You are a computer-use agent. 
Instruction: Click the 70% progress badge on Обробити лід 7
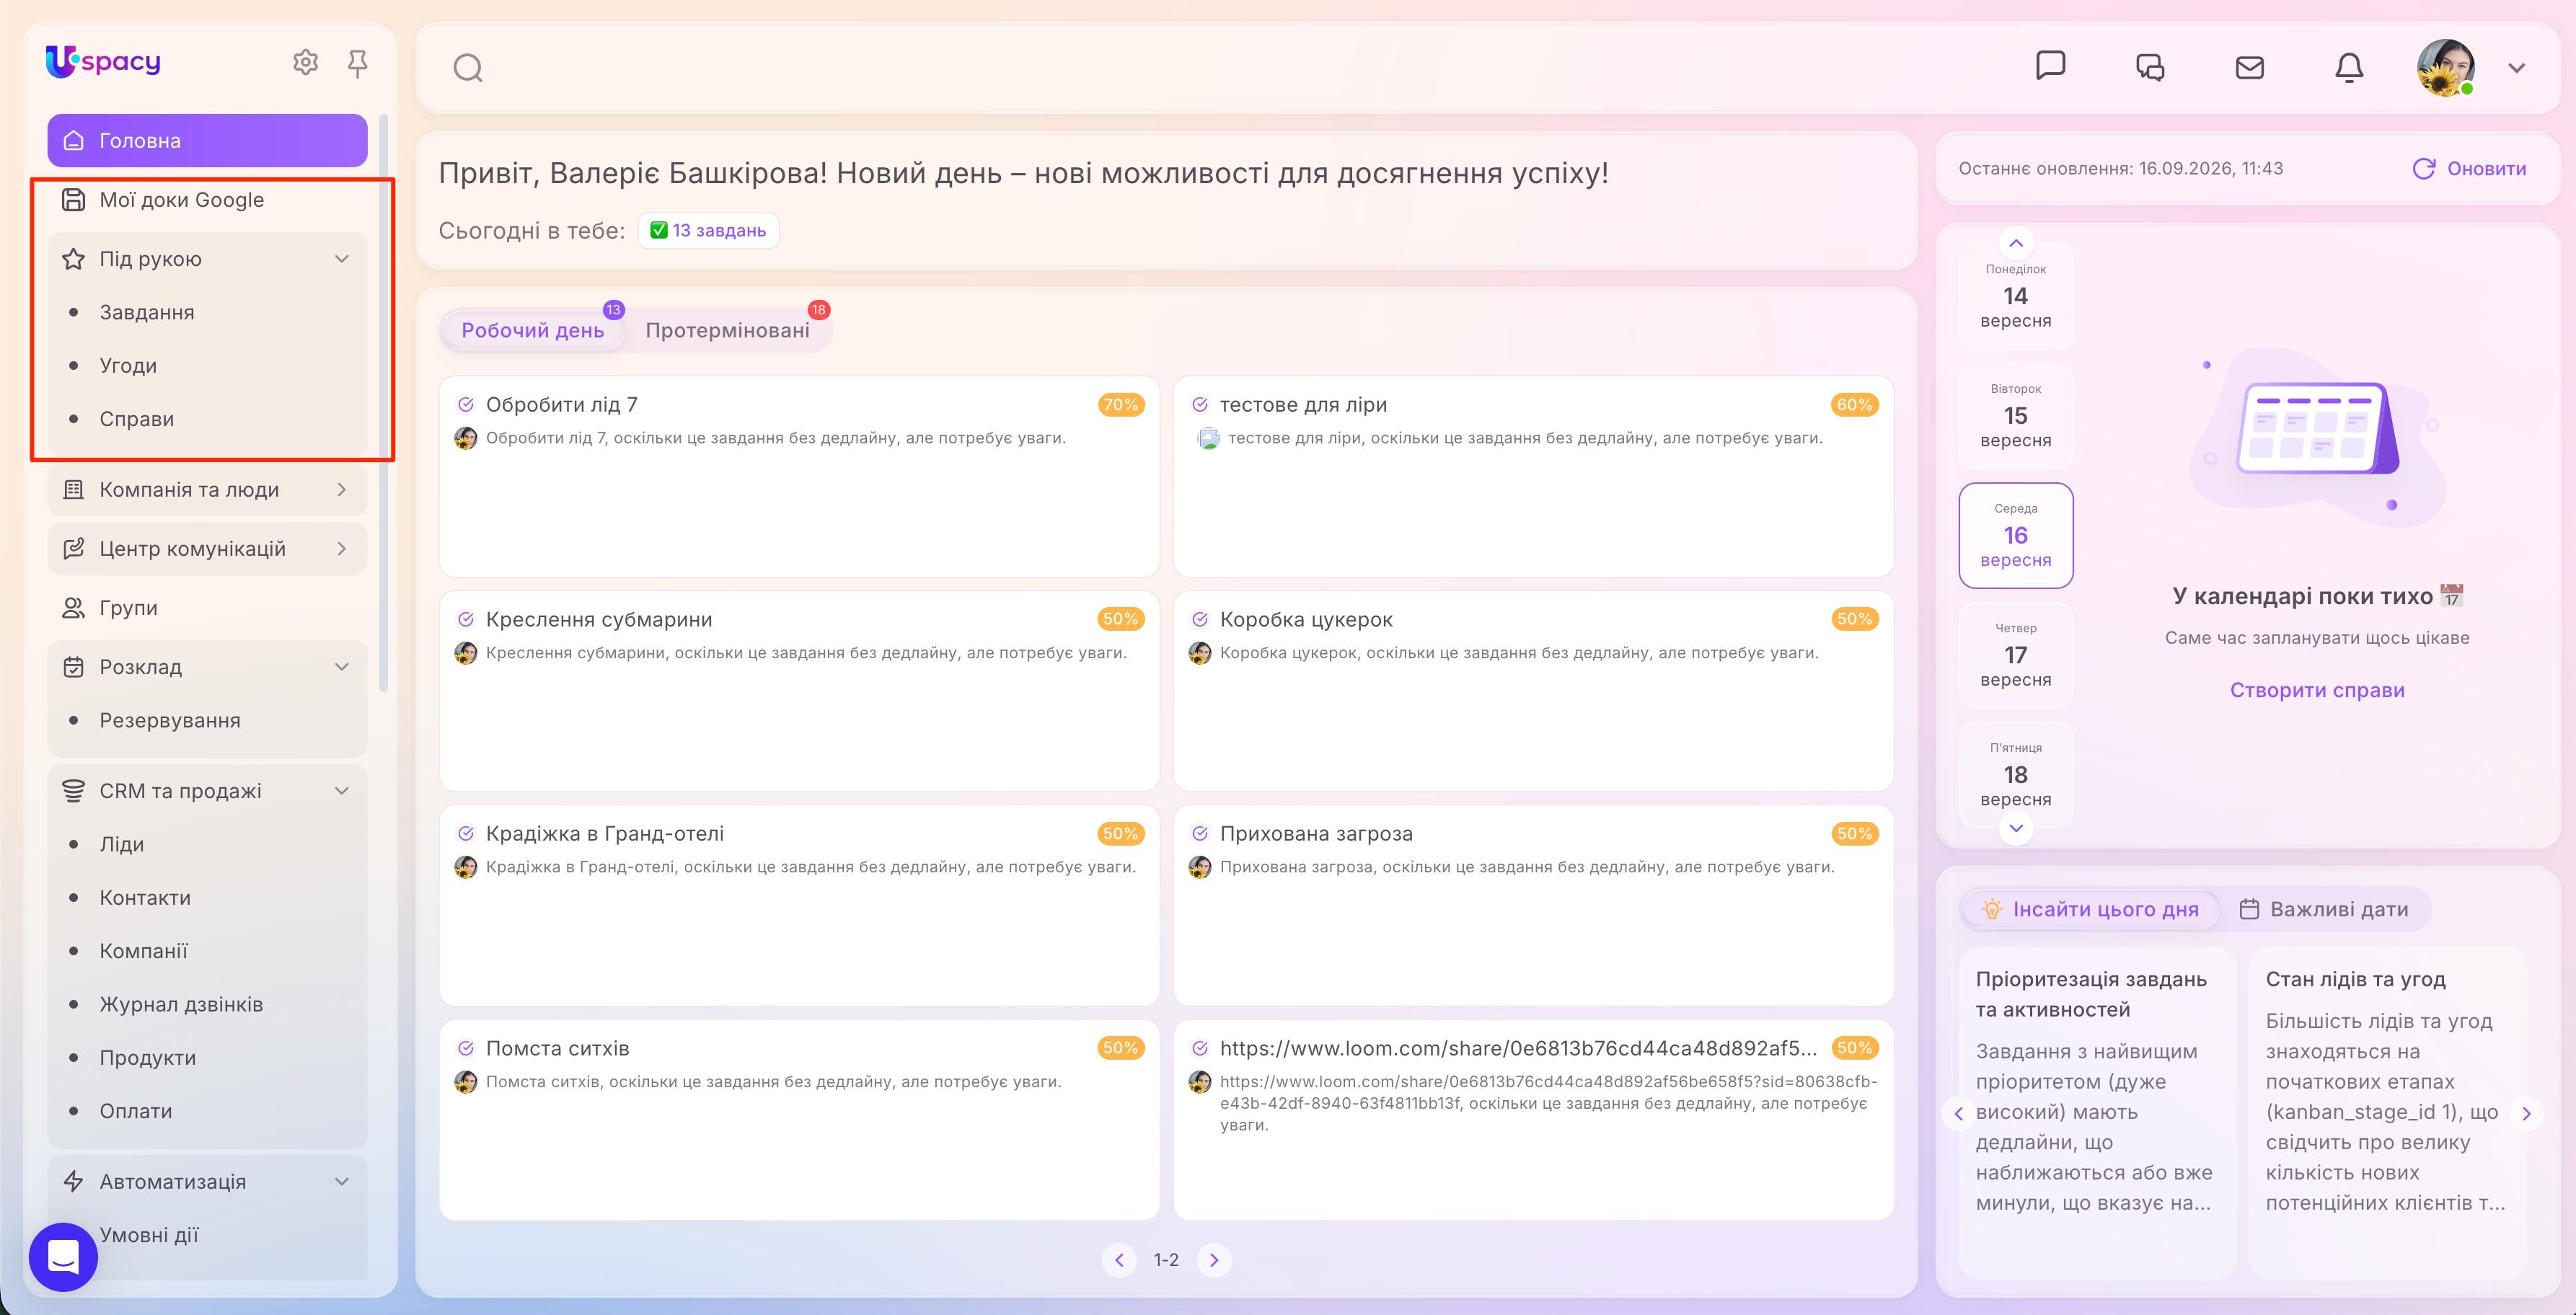[x=1120, y=405]
